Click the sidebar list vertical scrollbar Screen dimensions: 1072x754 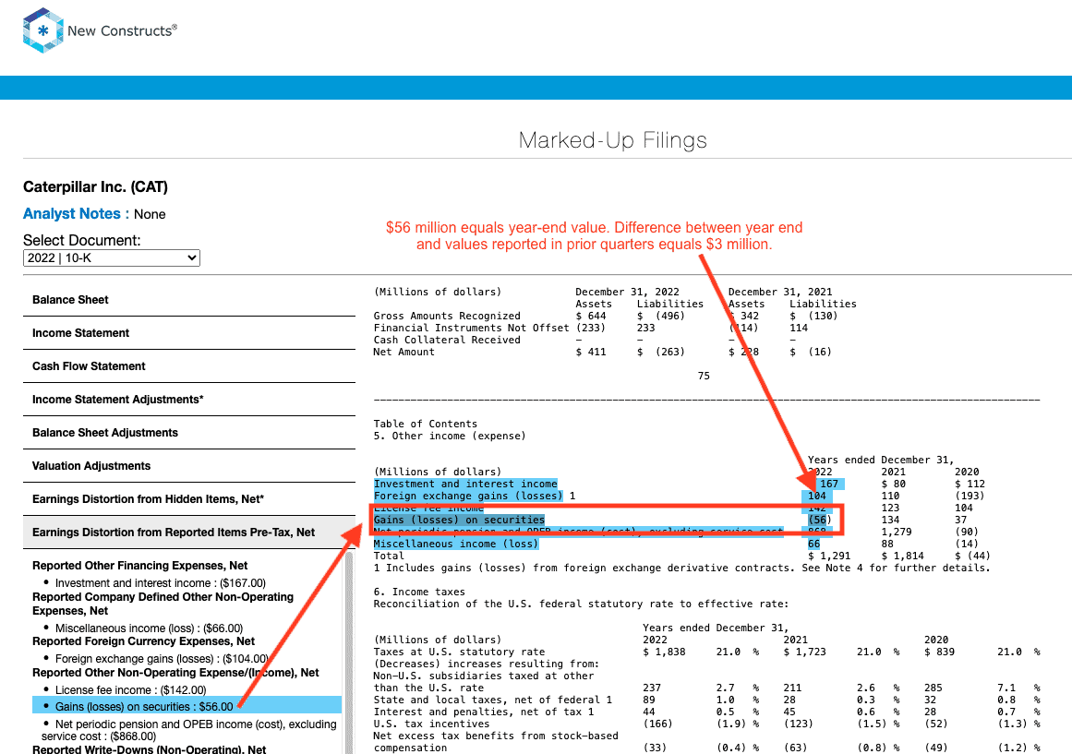349,652
